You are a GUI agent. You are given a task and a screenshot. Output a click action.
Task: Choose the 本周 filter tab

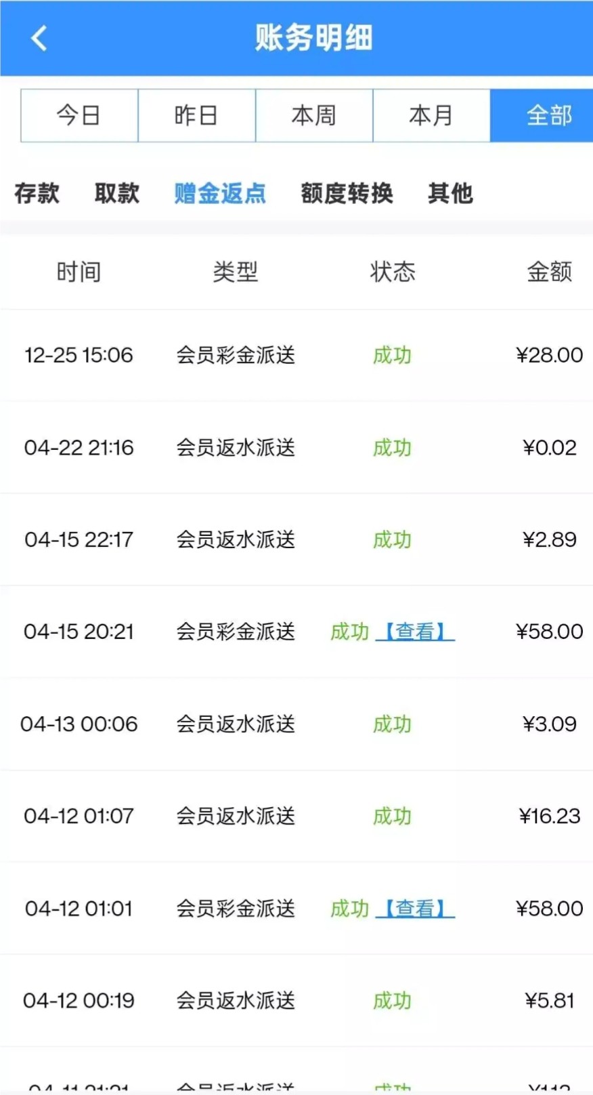click(x=314, y=115)
